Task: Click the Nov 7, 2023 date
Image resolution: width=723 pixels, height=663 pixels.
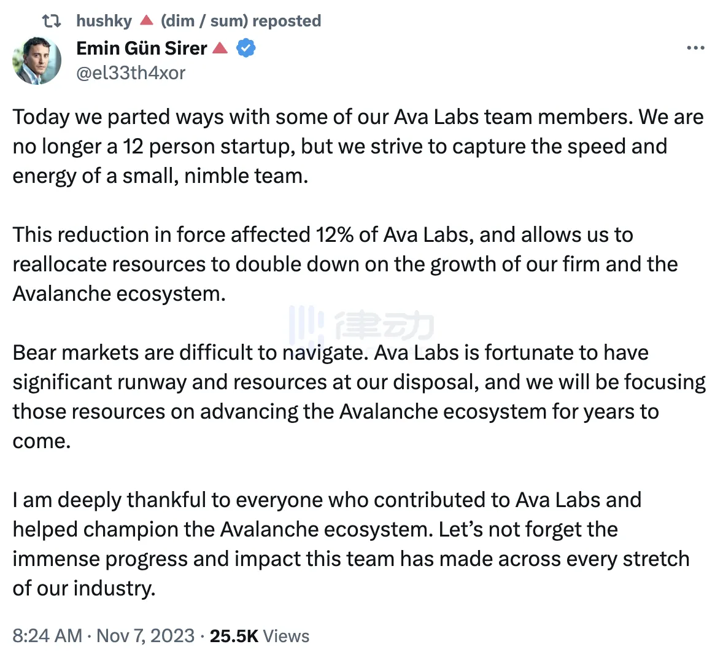Action: (145, 636)
